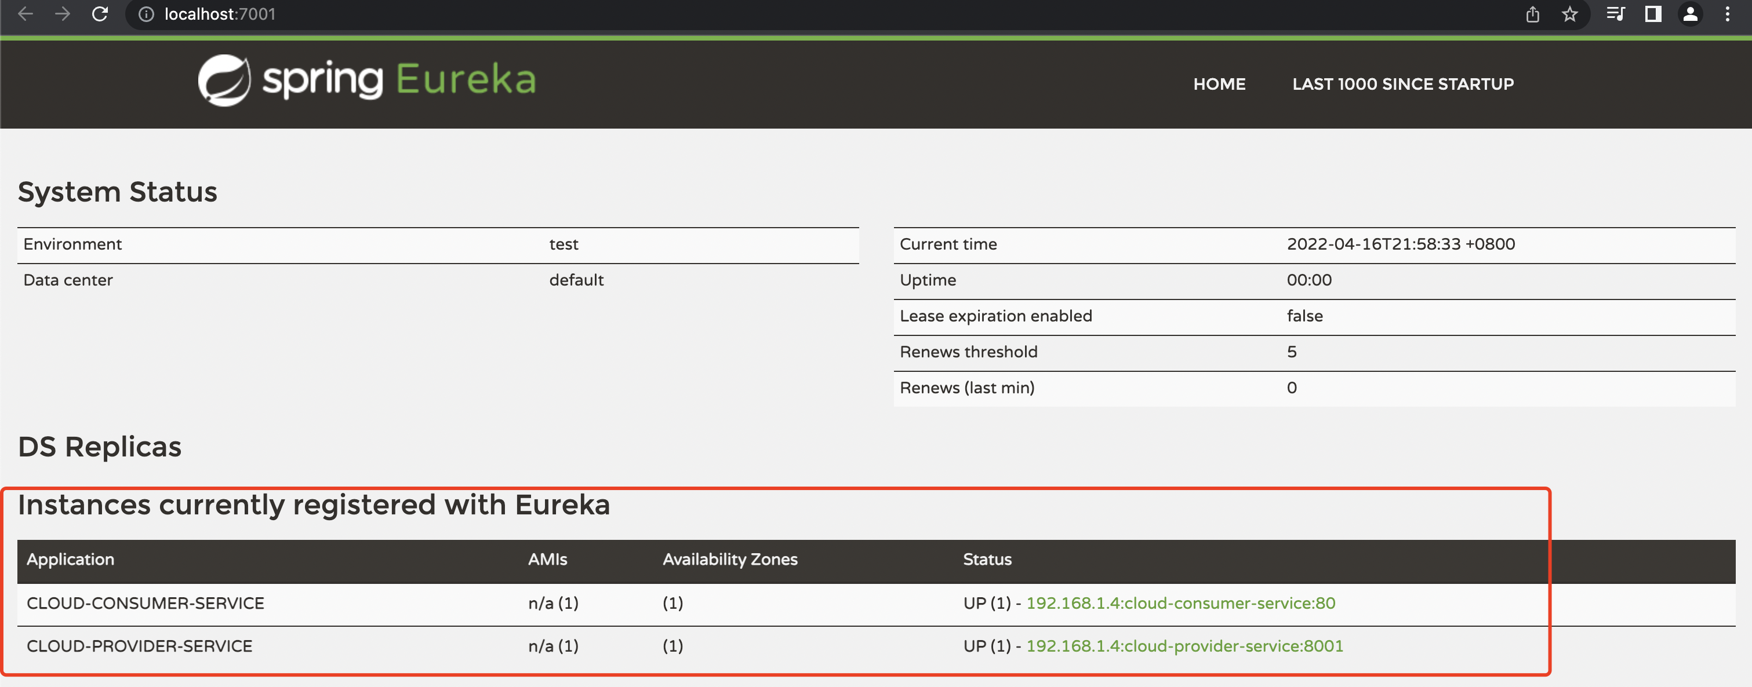
Task: Click the Data center label
Action: (68, 280)
